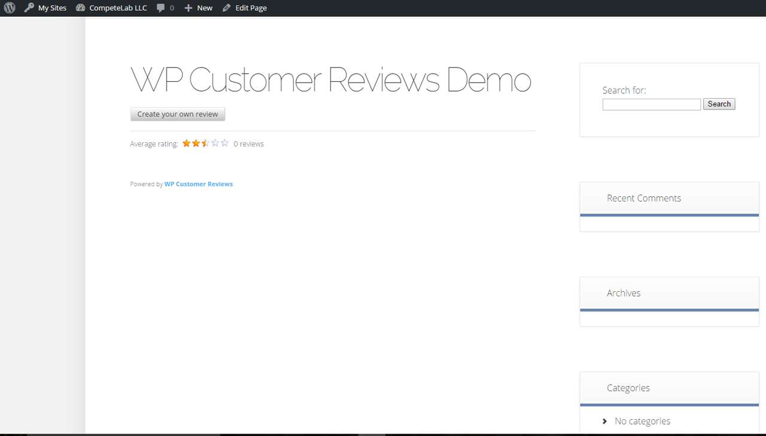Select Edit Page in the admin bar
The height and width of the screenshot is (436, 766).
pos(250,8)
